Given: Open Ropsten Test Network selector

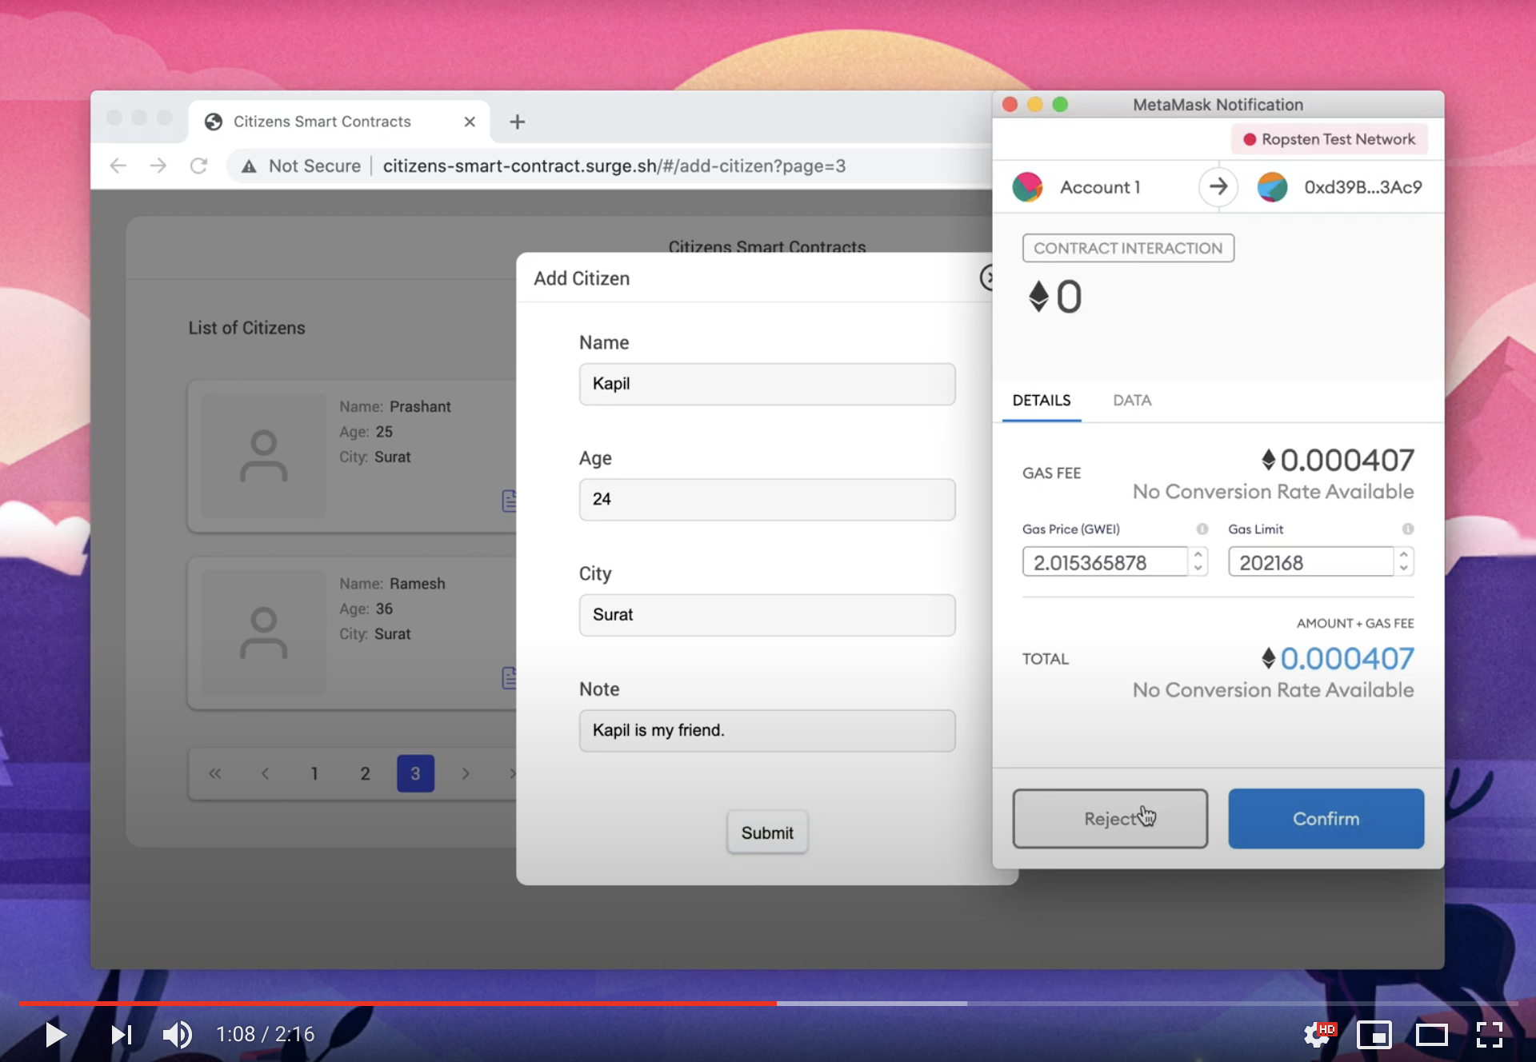Looking at the screenshot, I should coord(1330,139).
